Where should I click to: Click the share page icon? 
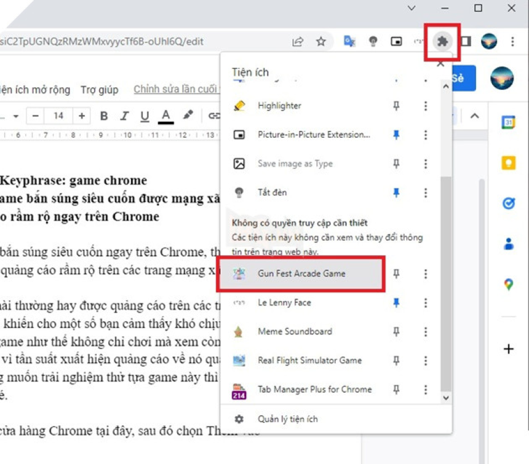coord(298,41)
